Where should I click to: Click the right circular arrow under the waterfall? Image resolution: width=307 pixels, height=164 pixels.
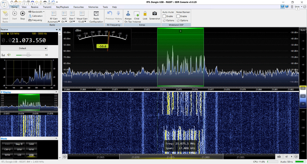pyautogui.click(x=296, y=157)
